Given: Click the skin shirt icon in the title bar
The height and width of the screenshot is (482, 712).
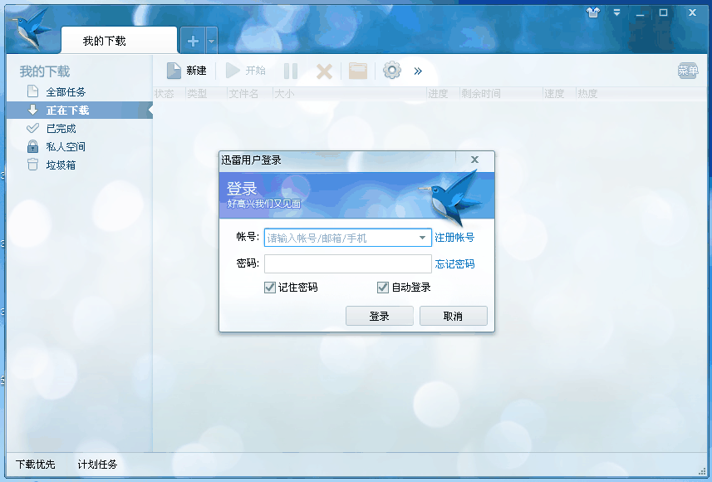Looking at the screenshot, I should tap(592, 12).
